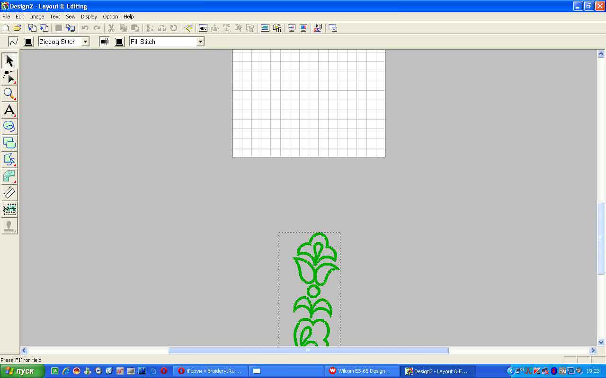Click the rotate circular arrow icon
The width and height of the screenshot is (606, 378).
tap(174, 28)
